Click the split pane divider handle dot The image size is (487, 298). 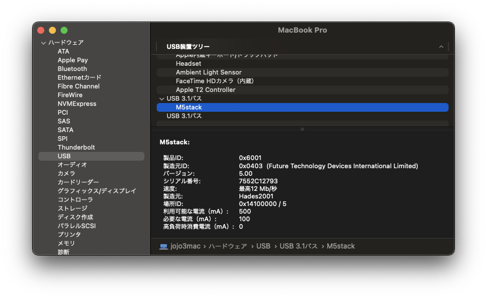(302, 129)
